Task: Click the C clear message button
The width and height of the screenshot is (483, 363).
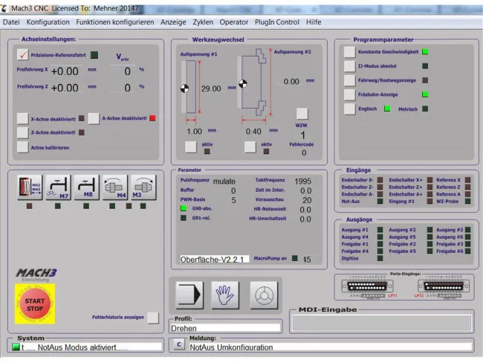Action: tap(179, 344)
